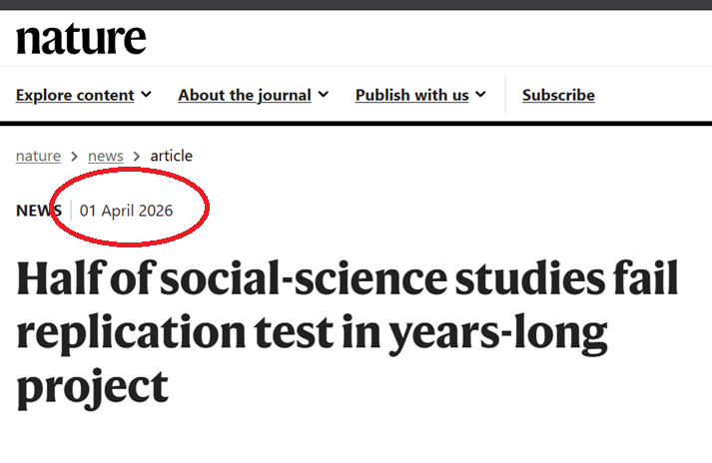The height and width of the screenshot is (463, 712).
Task: Open the Explore content menu
Action: tap(75, 95)
